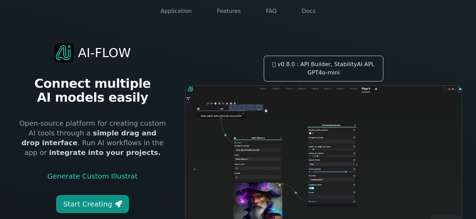The width and height of the screenshot is (476, 219).
Task: Open the v0.8.0 release announcement banner
Action: pyautogui.click(x=323, y=69)
